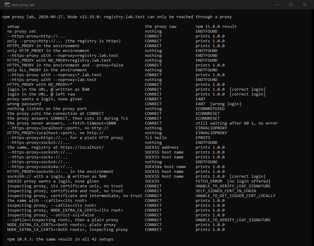Viewport: 314px width, 246px height.
Task: Click '--https-proxy=socks4://...' setup line
Action: [x=38, y=162]
